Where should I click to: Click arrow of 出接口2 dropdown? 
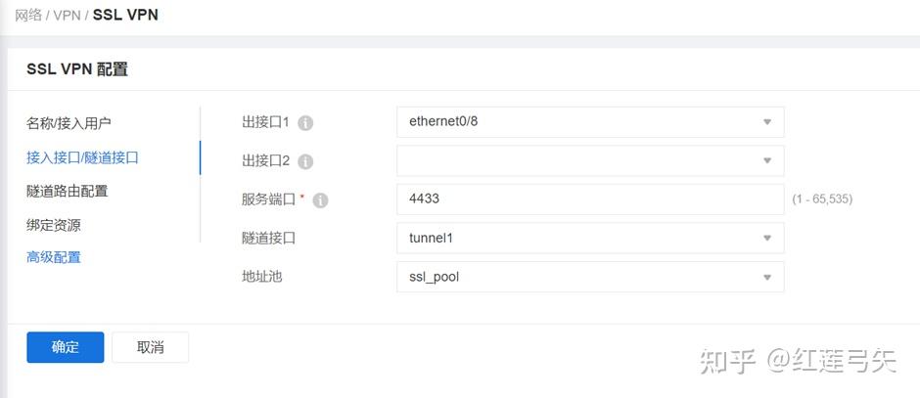767,160
